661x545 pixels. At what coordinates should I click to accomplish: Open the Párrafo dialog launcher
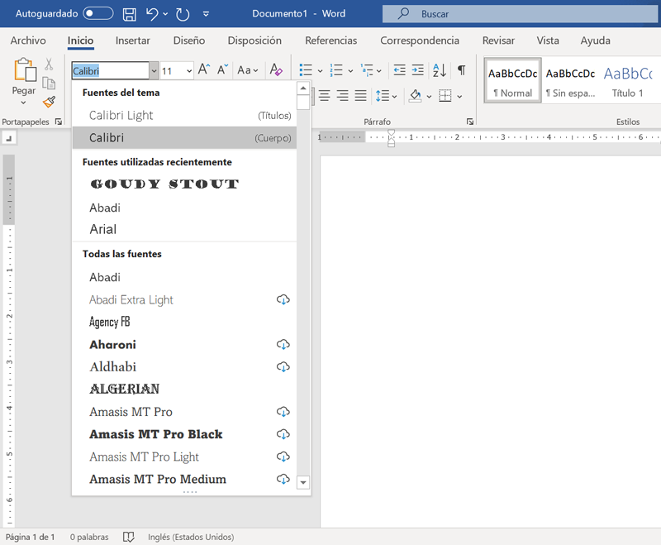click(470, 122)
